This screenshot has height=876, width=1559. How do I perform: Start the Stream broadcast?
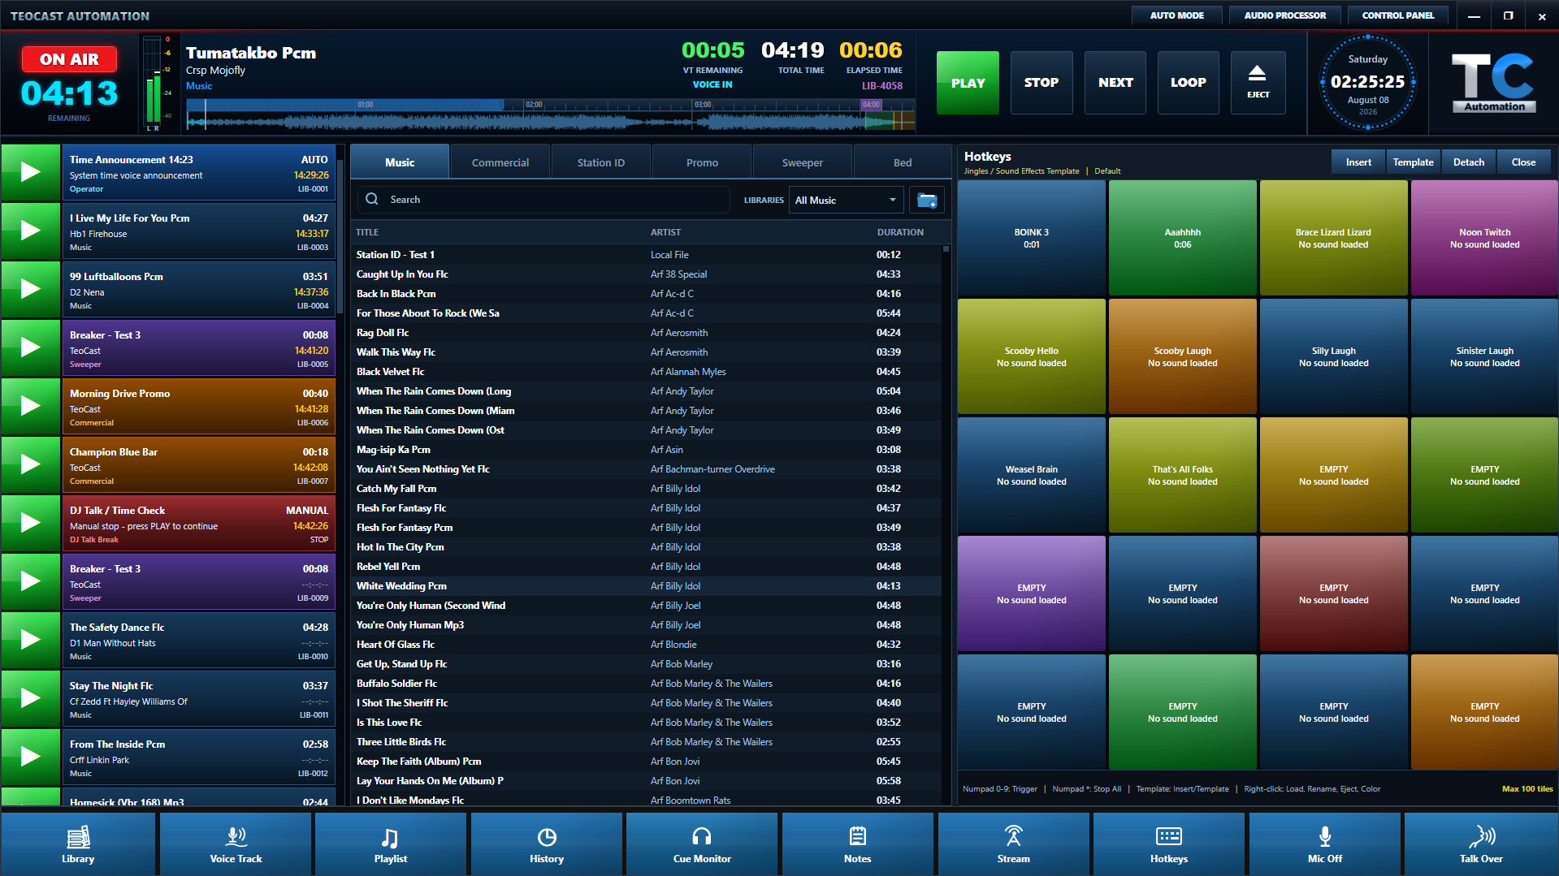tap(1013, 844)
